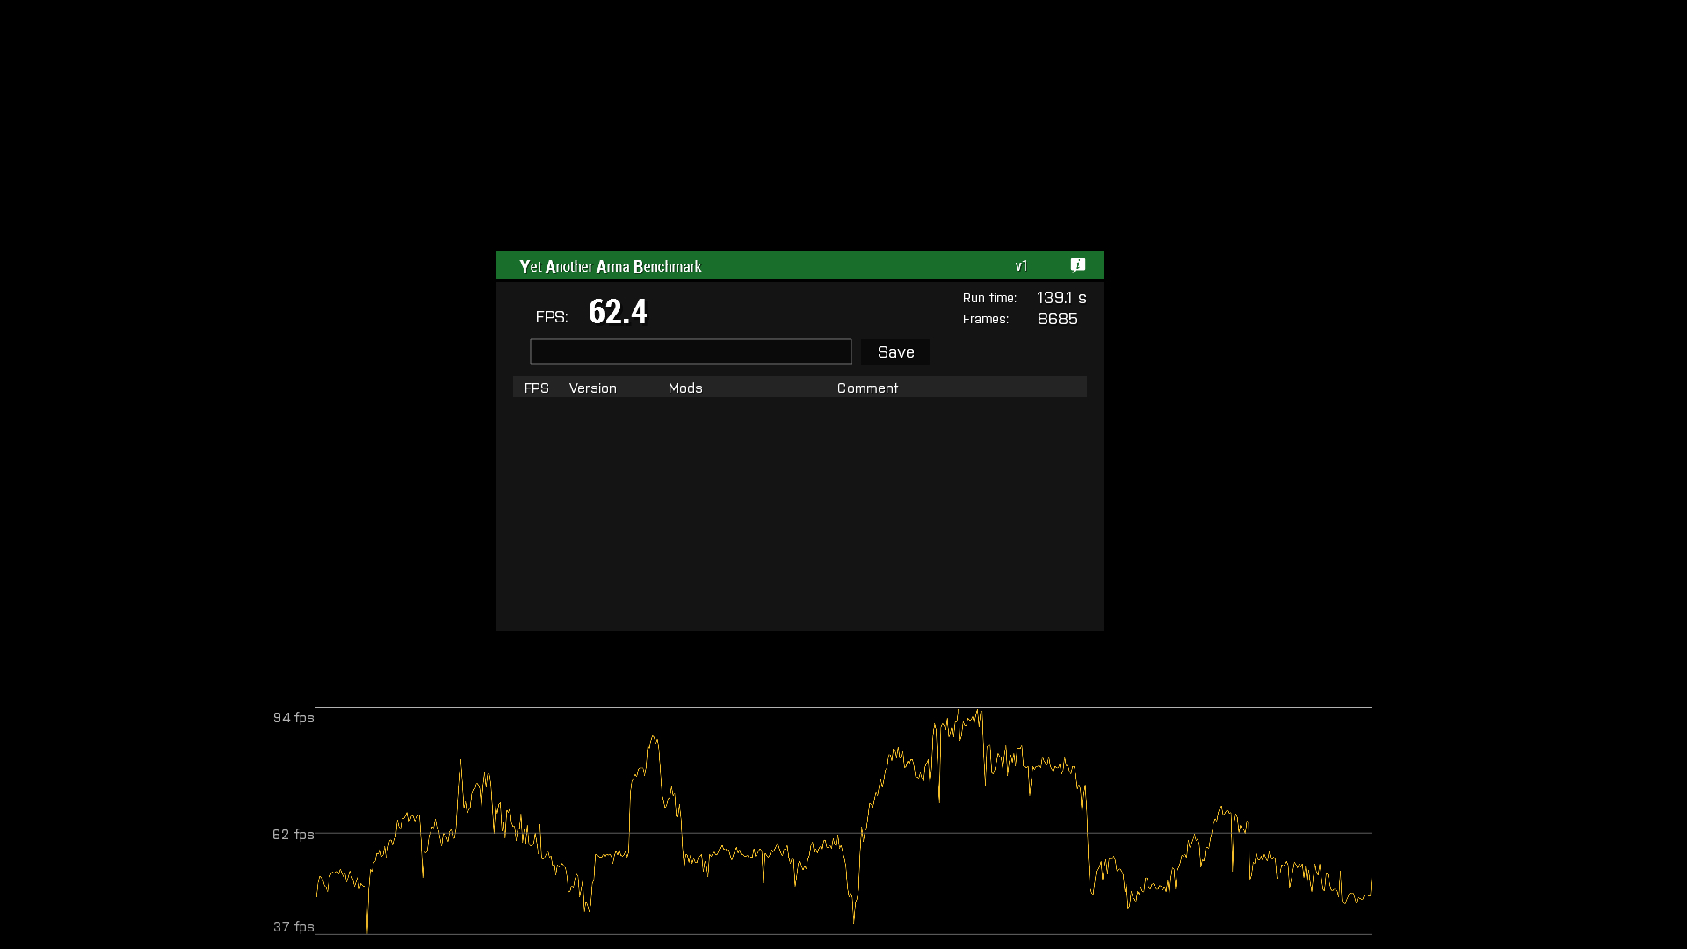Sort results by the FPS column header
Viewport: 1687px width, 949px height.
(x=536, y=388)
